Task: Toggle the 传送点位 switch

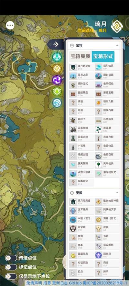Action: coord(11,258)
